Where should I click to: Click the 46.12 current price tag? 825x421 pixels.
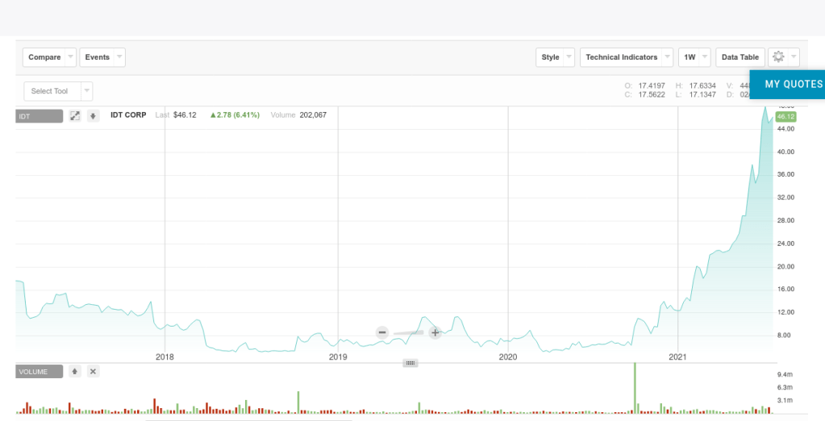click(x=785, y=117)
